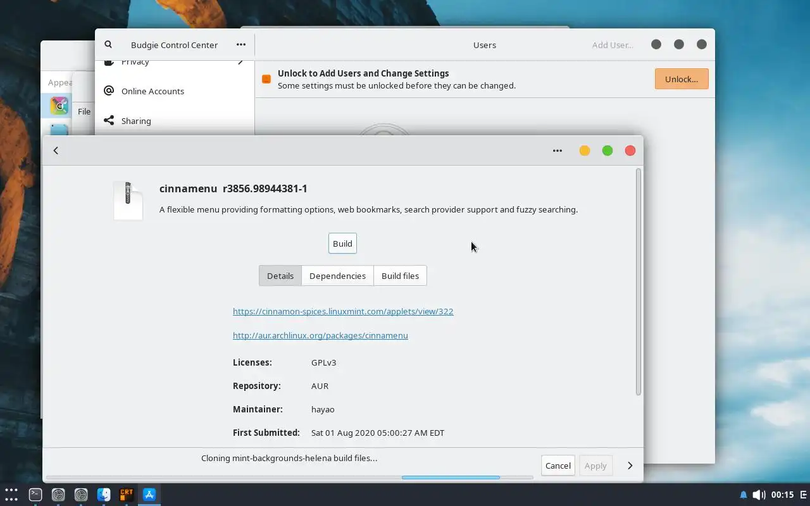Click the 'AUR' repository value
Image resolution: width=810 pixels, height=506 pixels.
pos(320,386)
